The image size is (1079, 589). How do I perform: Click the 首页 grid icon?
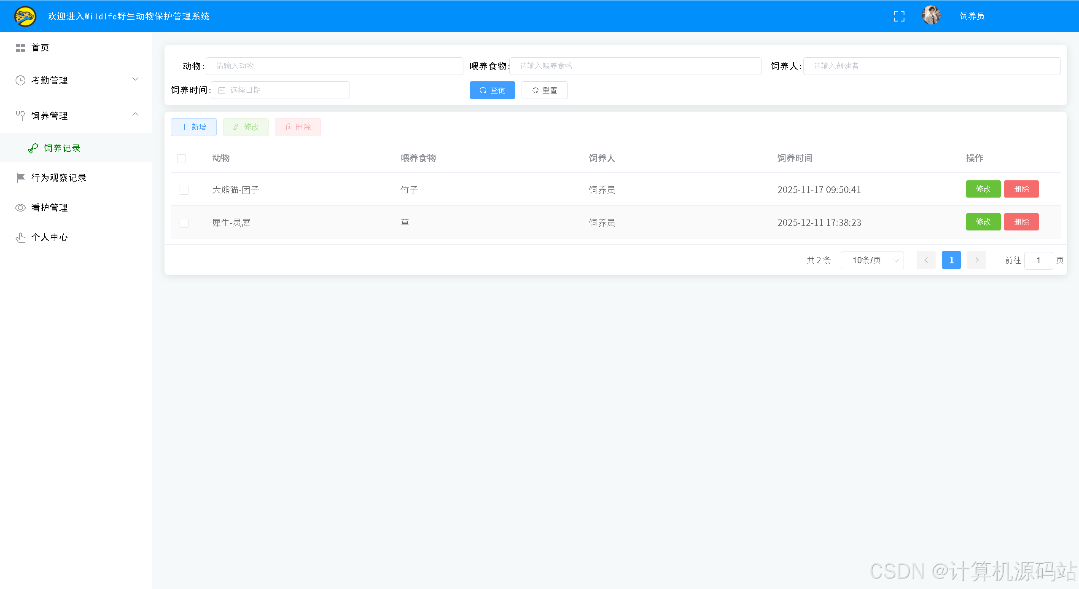pyautogui.click(x=20, y=48)
